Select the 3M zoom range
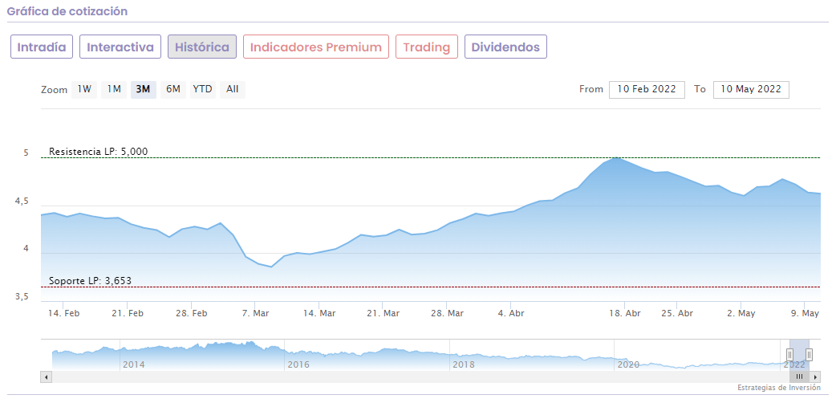Screen dimensions: 836x403 144,89
